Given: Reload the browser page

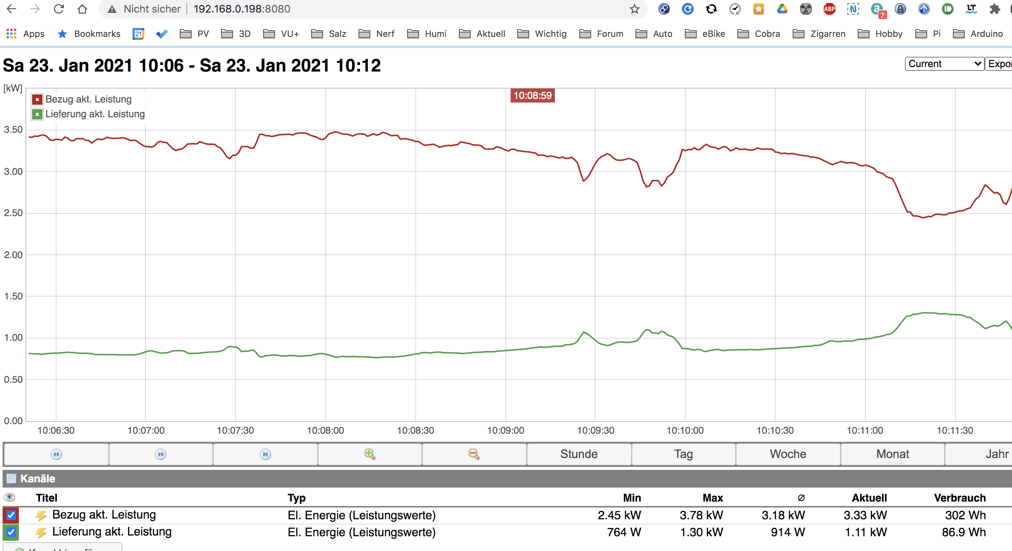Looking at the screenshot, I should pos(59,8).
